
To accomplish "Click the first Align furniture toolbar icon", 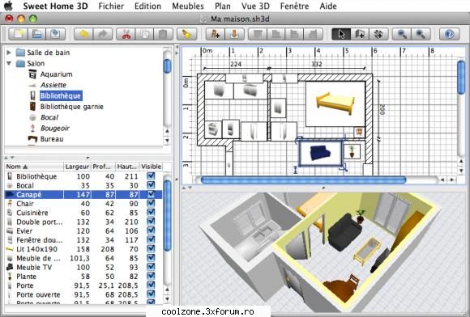I will (258, 35).
